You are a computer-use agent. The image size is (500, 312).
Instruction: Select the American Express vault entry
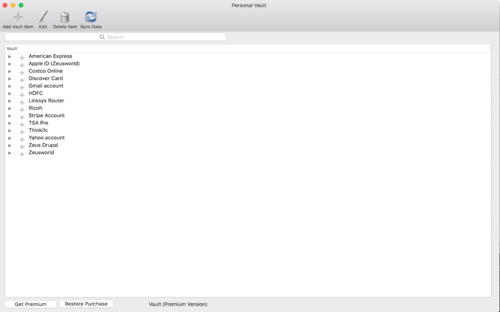51,56
